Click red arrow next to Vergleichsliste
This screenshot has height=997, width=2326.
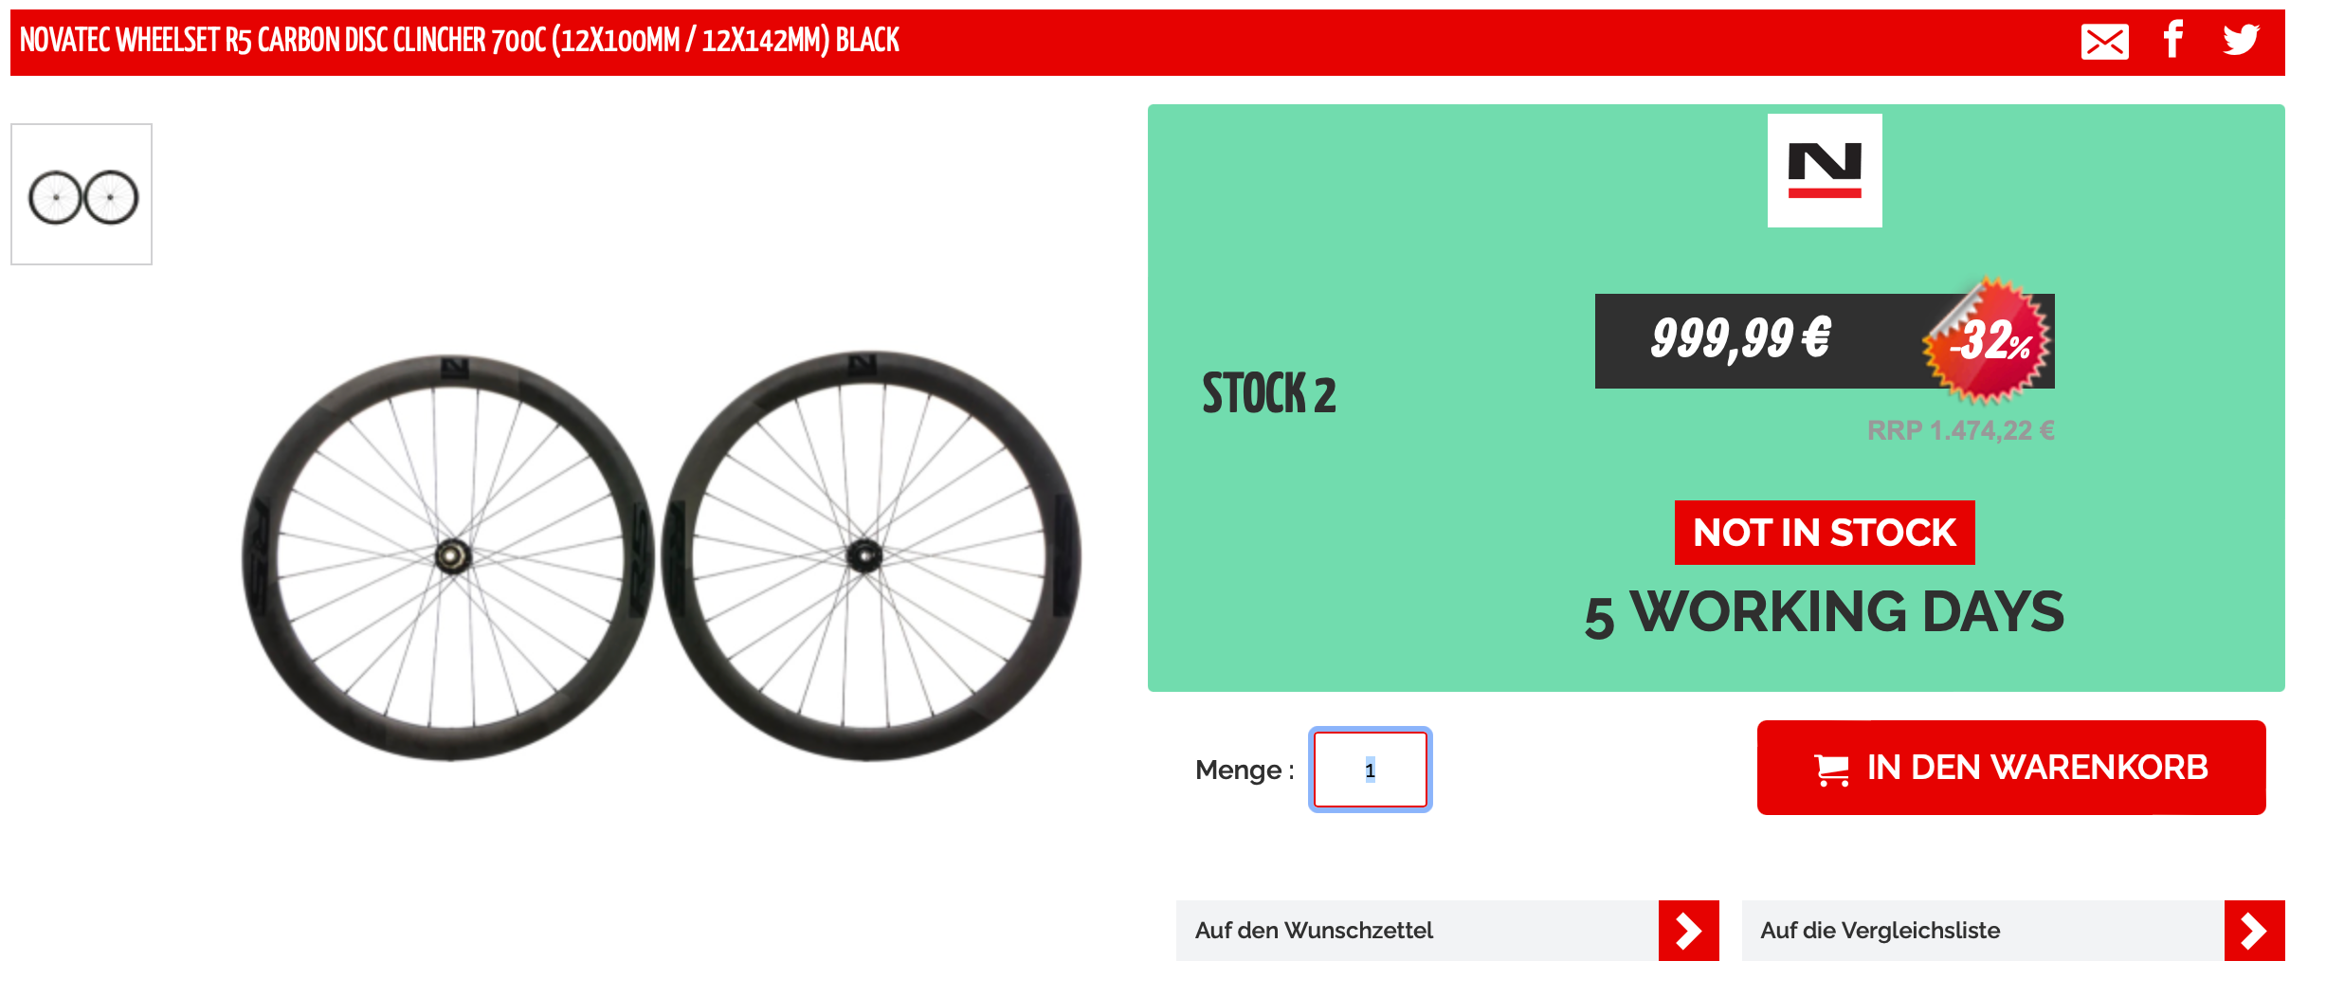click(2253, 931)
